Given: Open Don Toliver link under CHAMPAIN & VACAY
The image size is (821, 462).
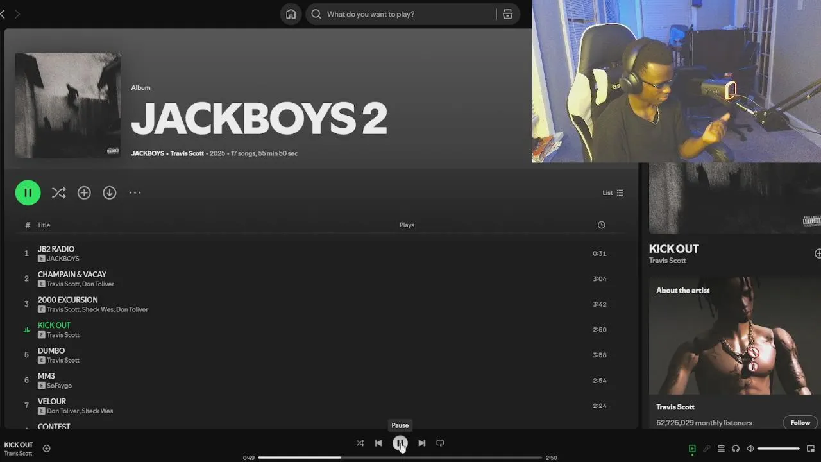Looking at the screenshot, I should 98,284.
